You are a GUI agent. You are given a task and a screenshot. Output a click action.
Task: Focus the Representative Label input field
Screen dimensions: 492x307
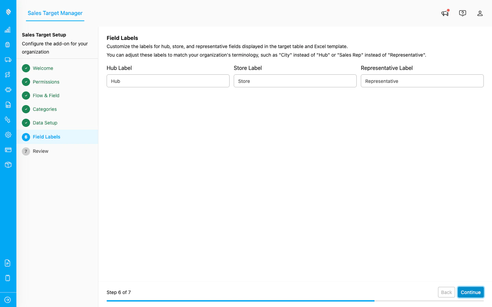[x=422, y=81]
